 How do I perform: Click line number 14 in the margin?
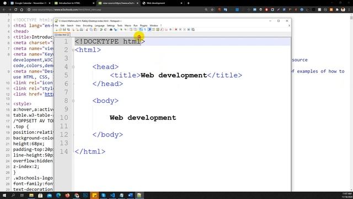(64, 151)
